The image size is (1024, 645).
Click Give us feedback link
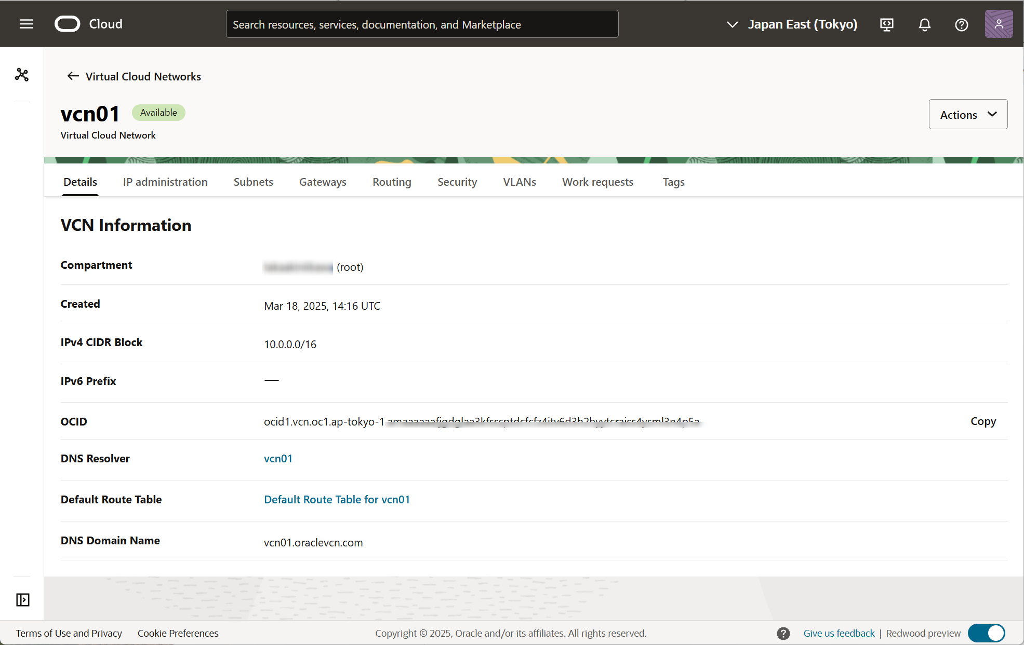[x=839, y=633]
